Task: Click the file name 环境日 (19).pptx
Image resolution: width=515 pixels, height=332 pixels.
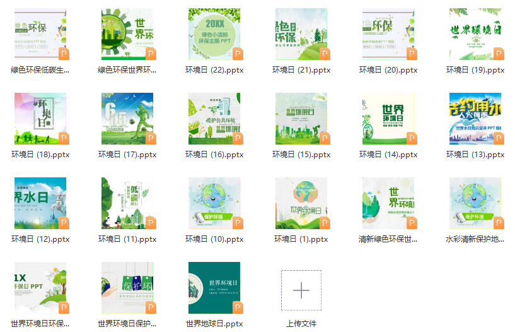Action: click(475, 70)
